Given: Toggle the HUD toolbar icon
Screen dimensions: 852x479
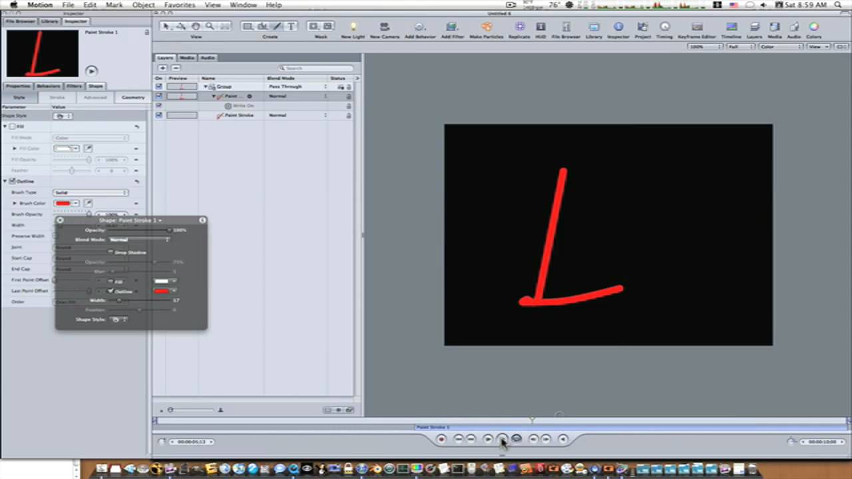Looking at the screenshot, I should (540, 27).
